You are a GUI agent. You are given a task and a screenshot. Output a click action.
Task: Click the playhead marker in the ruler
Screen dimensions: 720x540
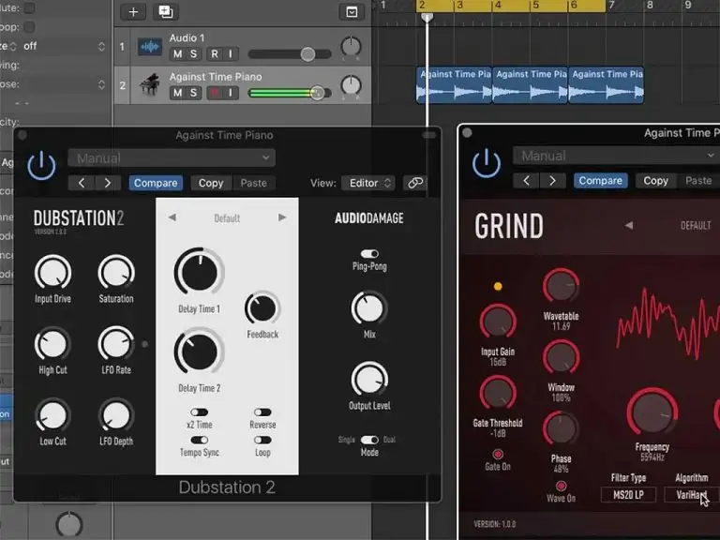click(427, 18)
